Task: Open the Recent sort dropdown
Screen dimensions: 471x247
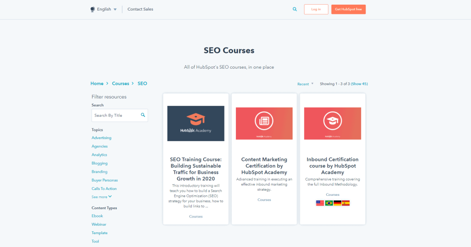Action: [305, 84]
